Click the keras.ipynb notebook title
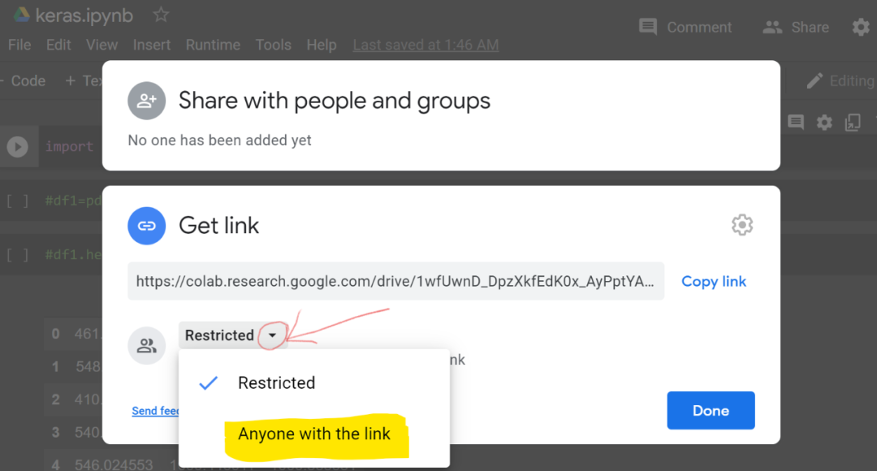Viewport: 877px width, 471px height. pyautogui.click(x=84, y=15)
